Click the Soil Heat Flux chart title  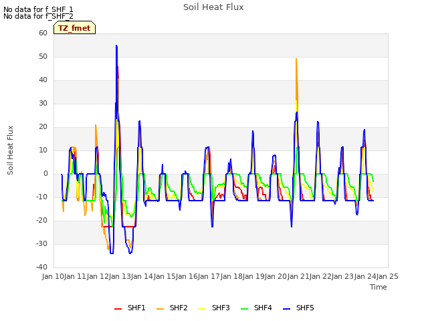click(x=213, y=7)
